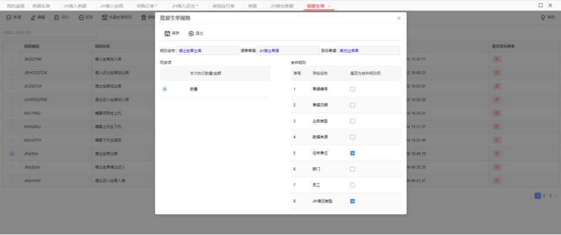The width and height of the screenshot is (561, 235).
Task: Click 字段名称 column header in dialog
Action: 320,73
